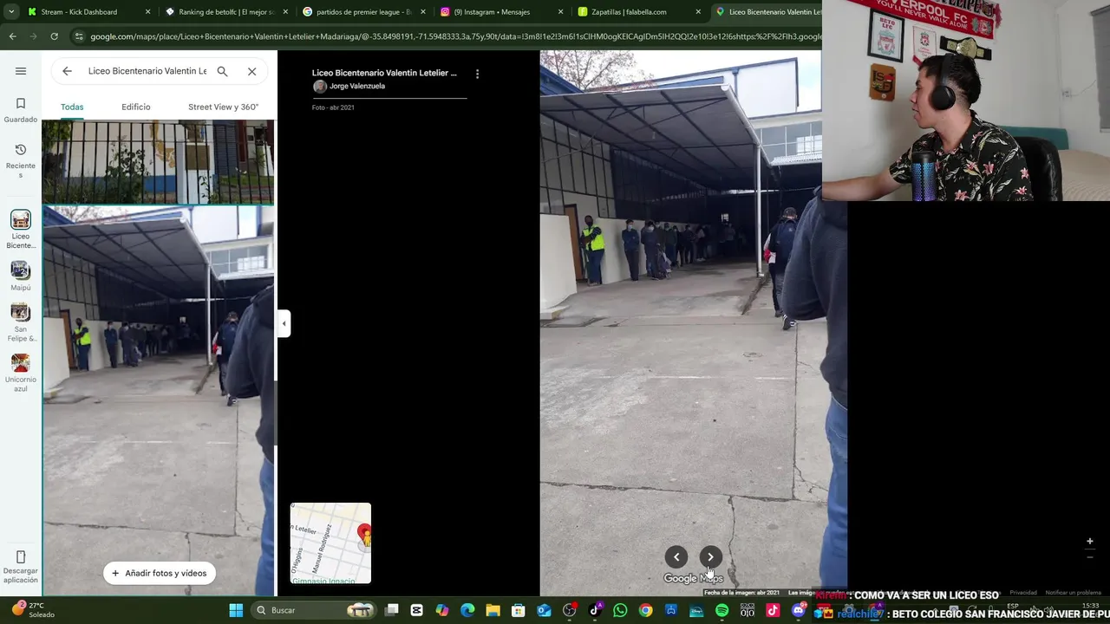Click the search magnifier icon
This screenshot has width=1110, height=624.
pos(222,71)
